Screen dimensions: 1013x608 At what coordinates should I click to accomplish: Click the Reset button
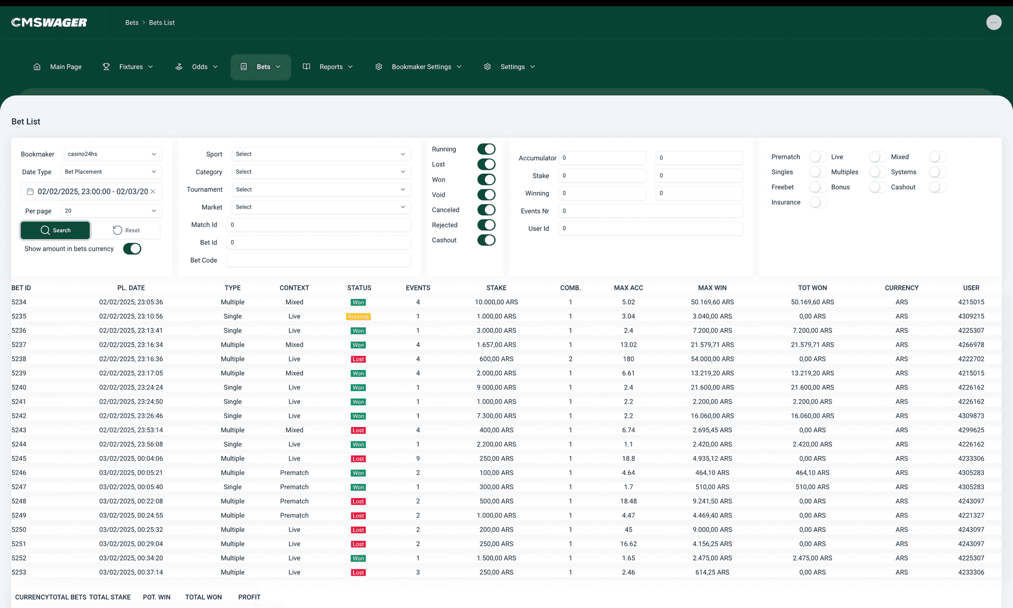pyautogui.click(x=126, y=231)
